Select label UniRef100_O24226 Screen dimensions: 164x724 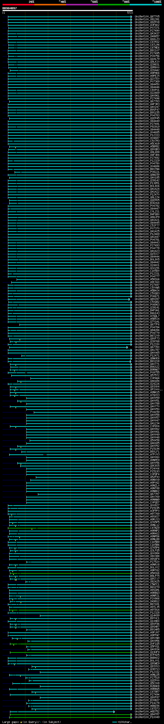(x=147, y=384)
